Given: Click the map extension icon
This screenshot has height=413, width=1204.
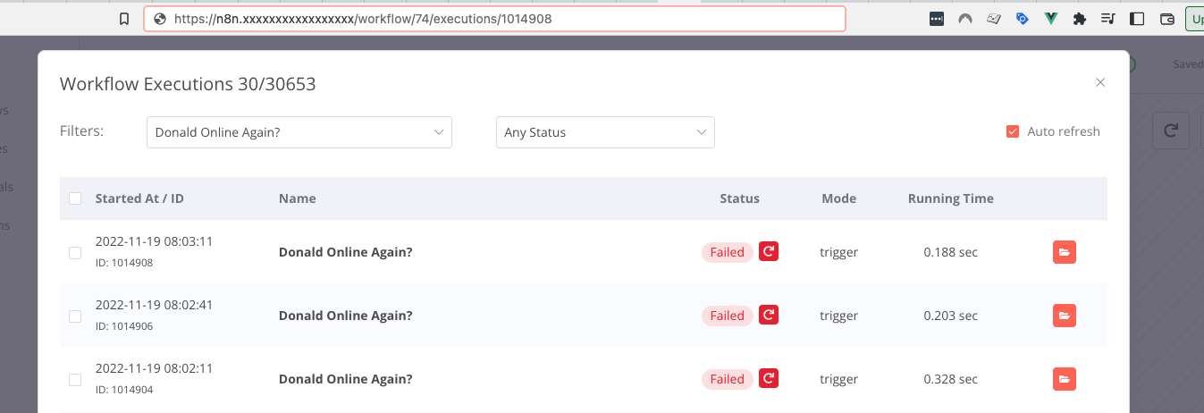Looking at the screenshot, I should coord(993,18).
